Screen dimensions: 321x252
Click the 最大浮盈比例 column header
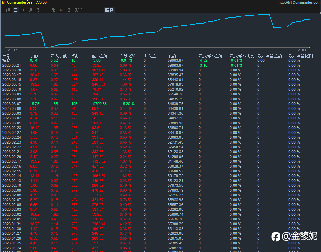301,56
